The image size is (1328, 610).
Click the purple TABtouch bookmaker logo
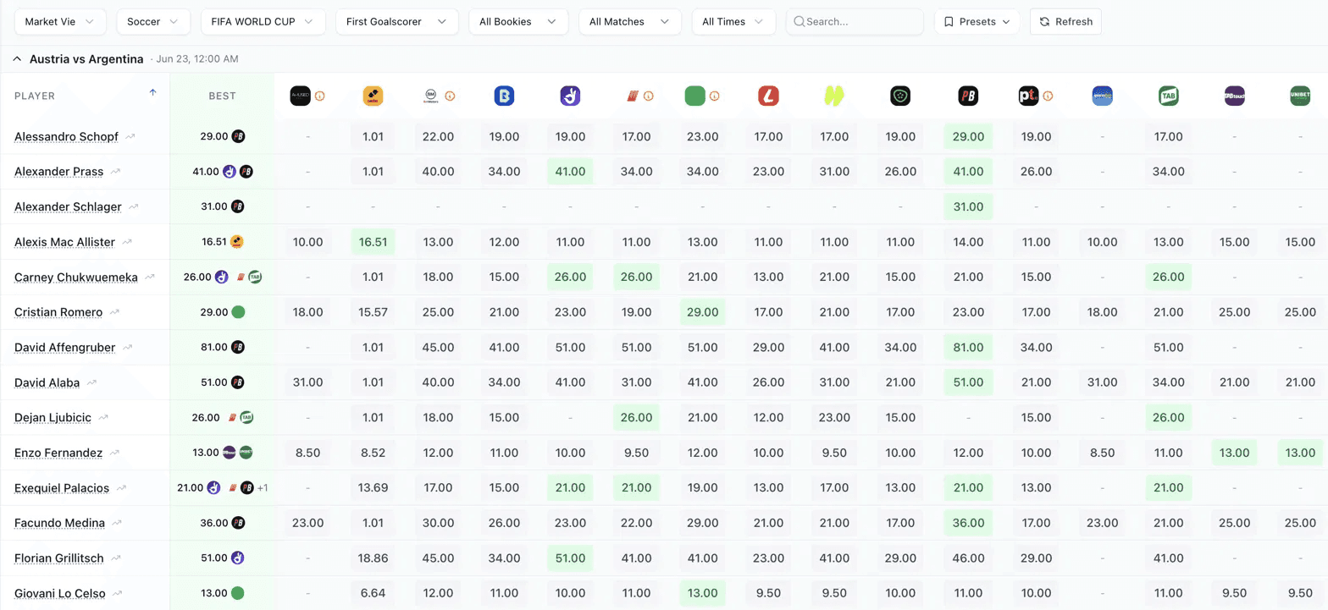click(1235, 96)
